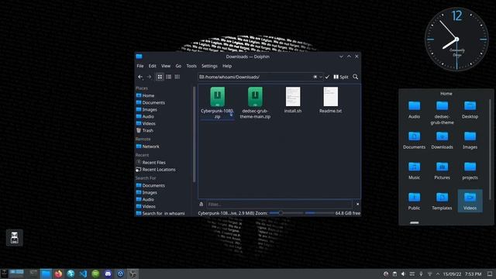Switch Dolphin to compact view mode
Viewport: 496px width, 279px height.
tap(169, 77)
